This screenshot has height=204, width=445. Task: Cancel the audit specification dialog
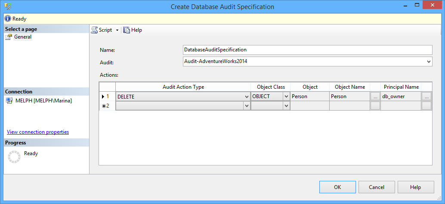tap(377, 187)
